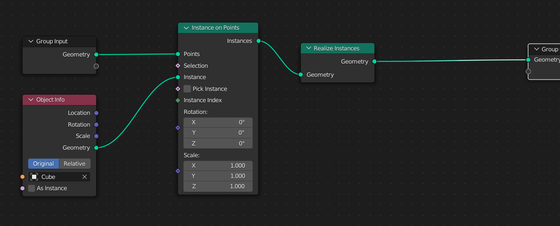560x226 pixels.
Task: Click the Selection label
Action: [x=196, y=66]
